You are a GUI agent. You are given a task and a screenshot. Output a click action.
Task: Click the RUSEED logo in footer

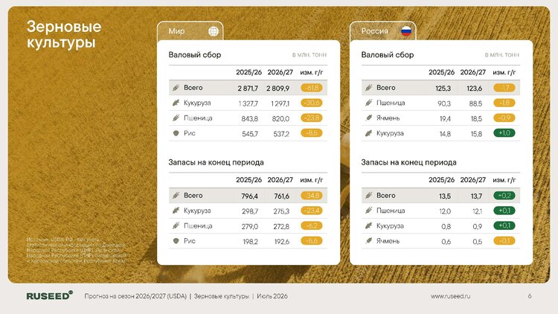click(x=49, y=295)
